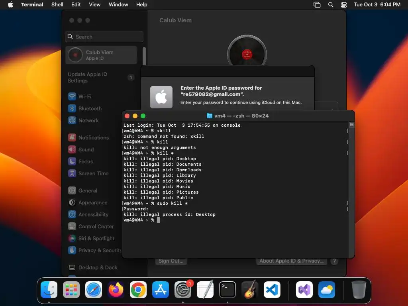
Task: Click the Terminal prompt line cursor
Action: [x=159, y=220]
